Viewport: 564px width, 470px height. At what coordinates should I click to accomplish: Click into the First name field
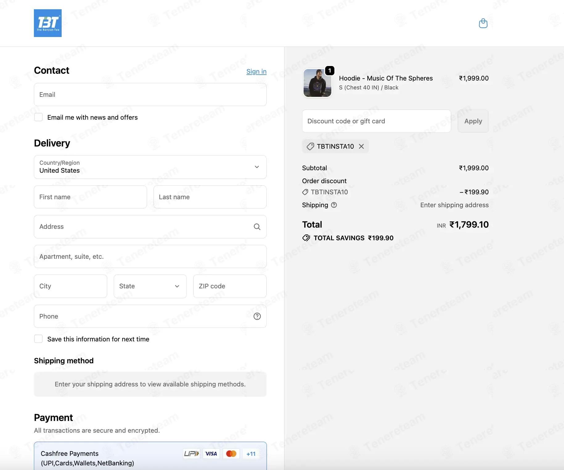[90, 197]
